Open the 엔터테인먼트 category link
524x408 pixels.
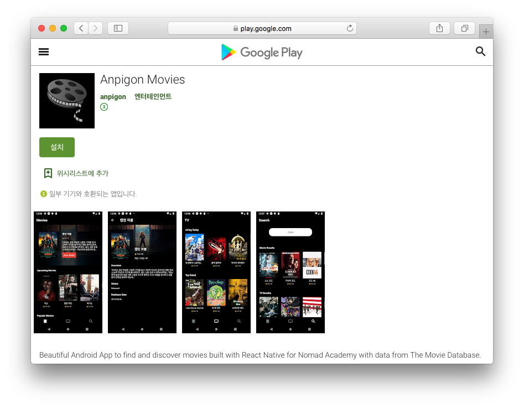pyautogui.click(x=153, y=96)
